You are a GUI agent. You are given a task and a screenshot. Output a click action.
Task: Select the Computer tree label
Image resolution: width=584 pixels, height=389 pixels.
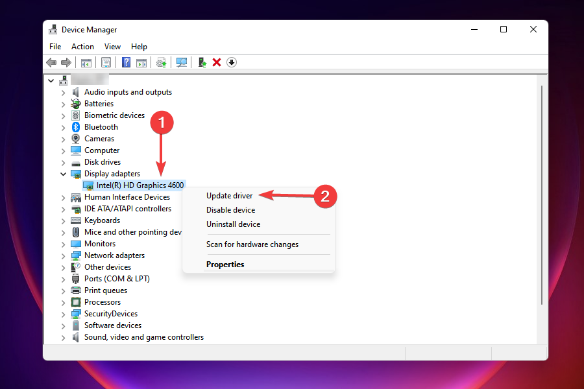[x=102, y=150]
